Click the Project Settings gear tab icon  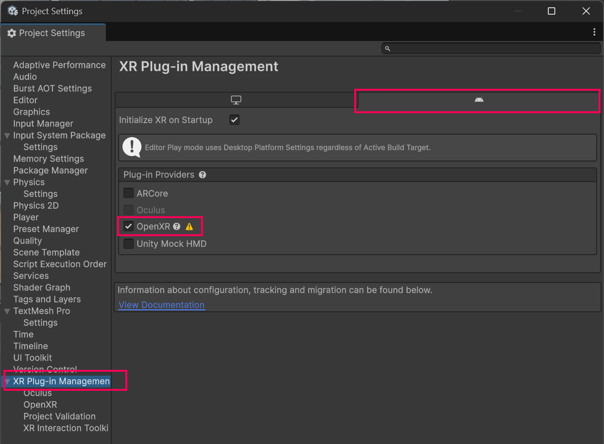(12, 33)
